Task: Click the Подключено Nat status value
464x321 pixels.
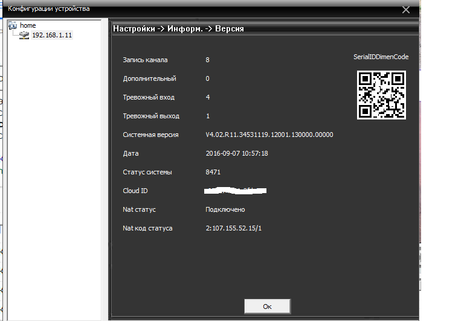Action: (225, 209)
